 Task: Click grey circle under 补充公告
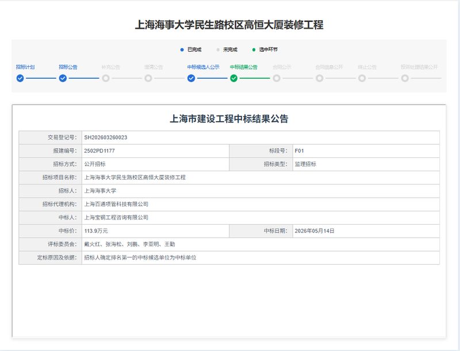[106, 78]
